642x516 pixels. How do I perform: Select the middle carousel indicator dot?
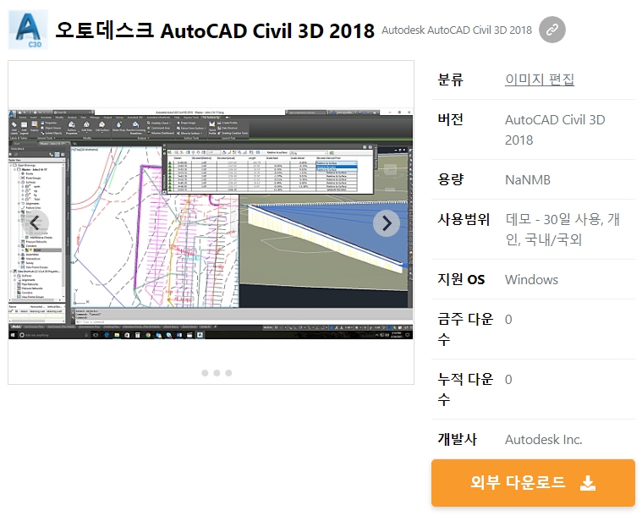tap(217, 373)
